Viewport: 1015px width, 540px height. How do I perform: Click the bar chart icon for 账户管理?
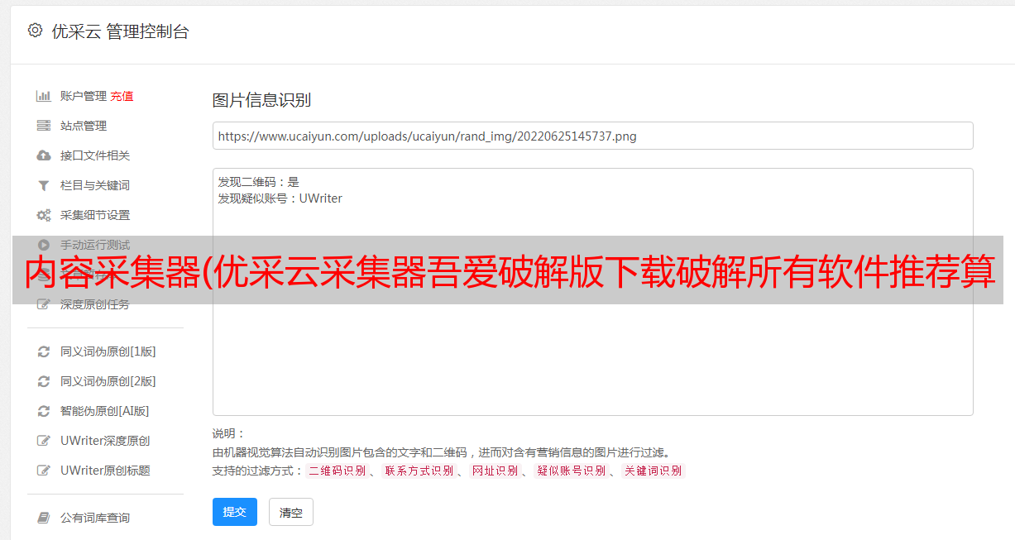[44, 96]
